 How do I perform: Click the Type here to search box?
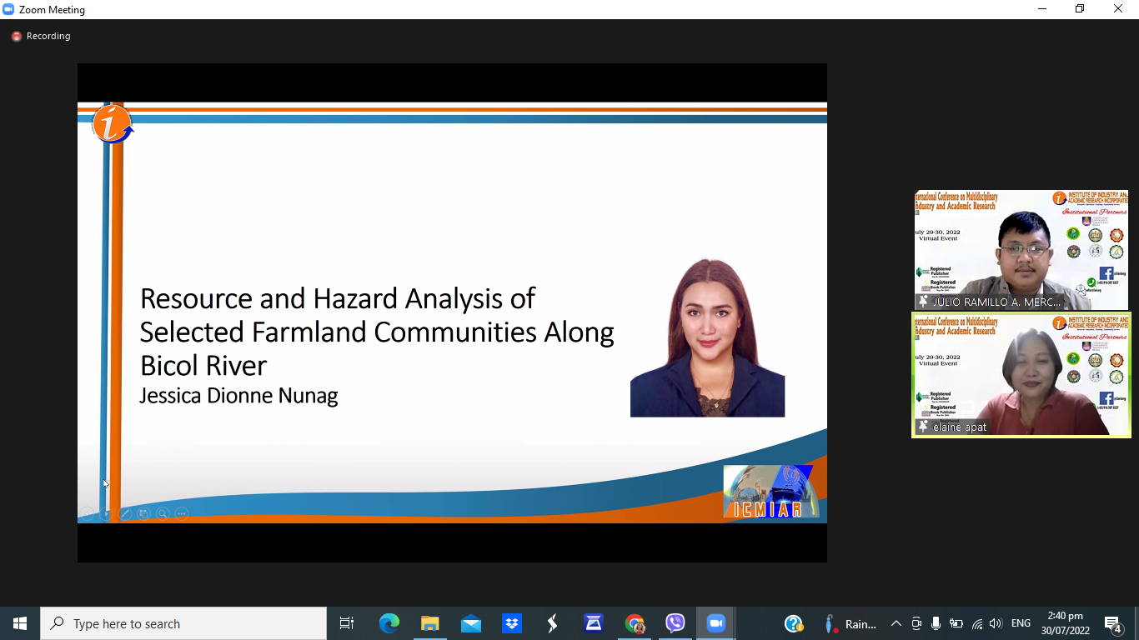(183, 623)
